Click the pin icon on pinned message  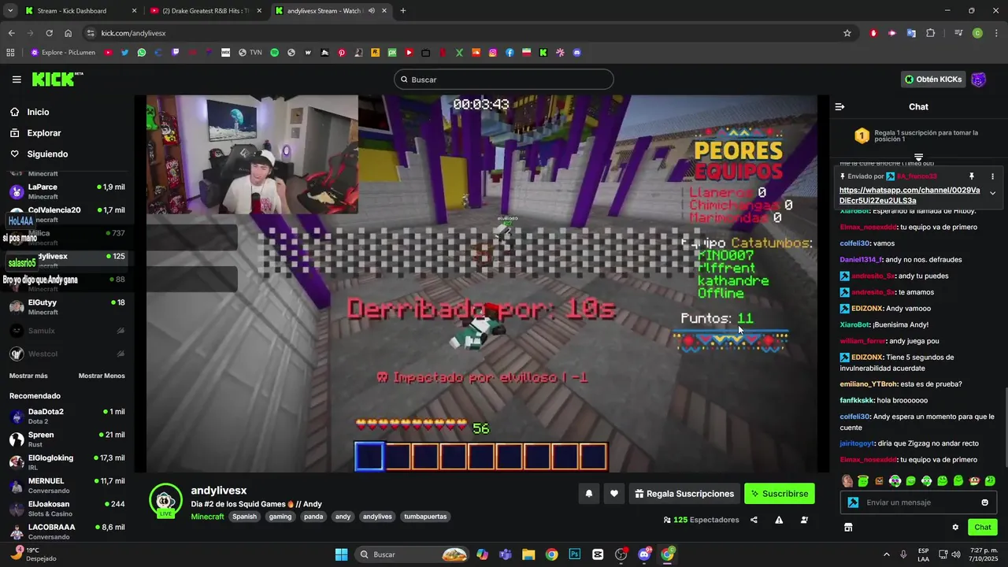tap(972, 176)
